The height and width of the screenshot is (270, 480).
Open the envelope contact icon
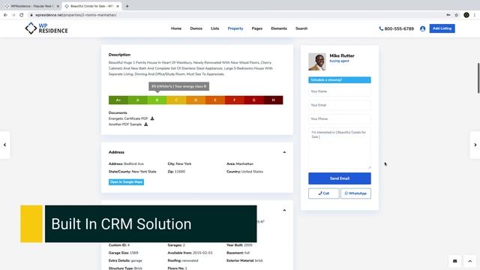(455, 261)
